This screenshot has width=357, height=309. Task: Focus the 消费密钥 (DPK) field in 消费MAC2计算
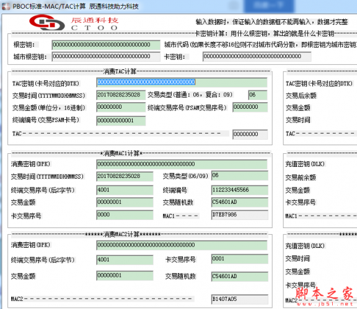coord(182,245)
